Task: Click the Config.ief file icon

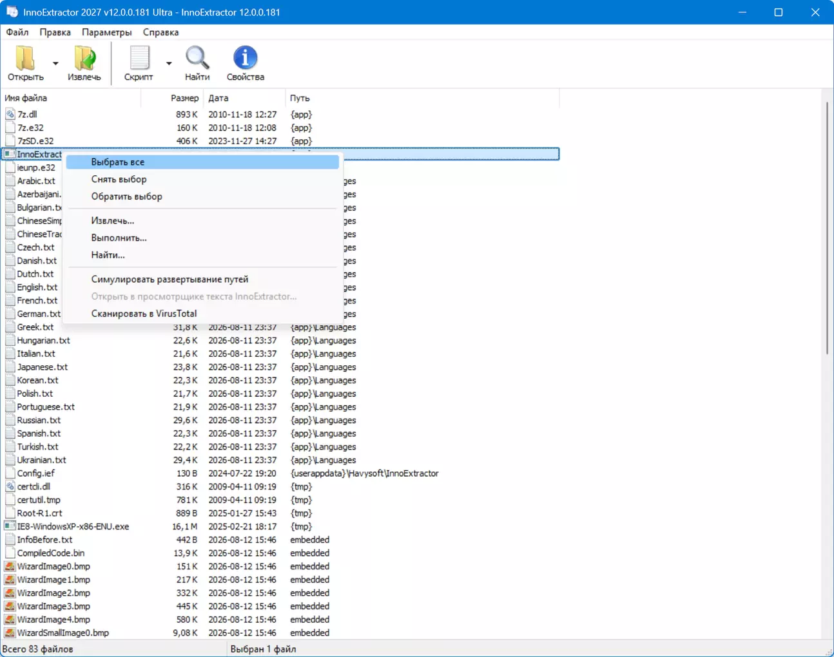Action: pos(10,473)
